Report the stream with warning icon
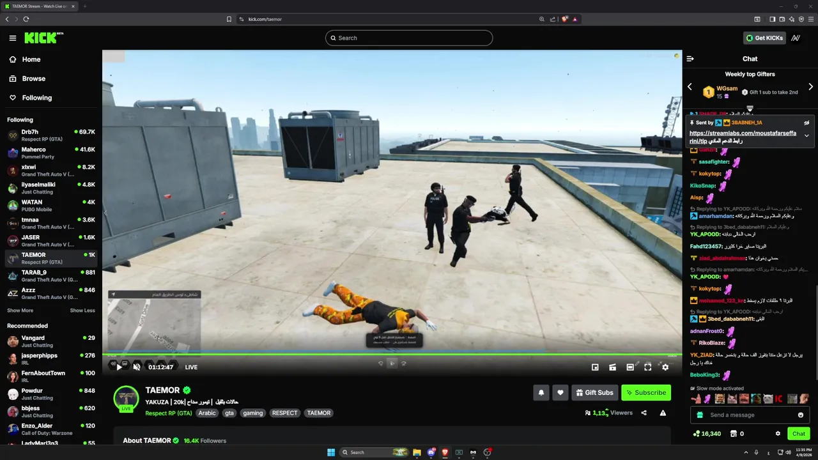The width and height of the screenshot is (818, 460). (x=663, y=413)
